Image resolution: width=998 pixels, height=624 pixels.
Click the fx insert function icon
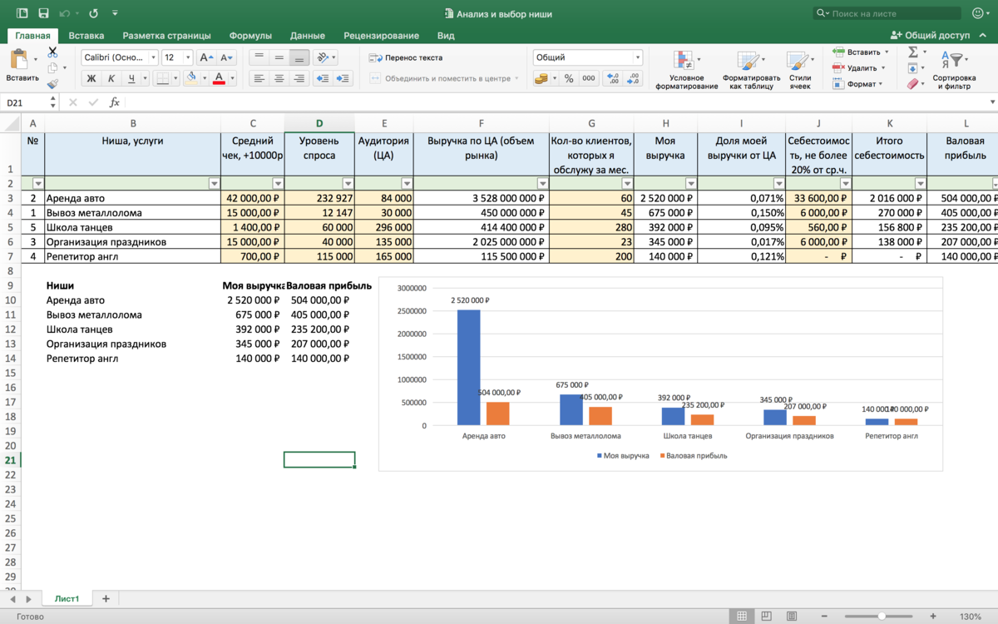[x=115, y=102]
